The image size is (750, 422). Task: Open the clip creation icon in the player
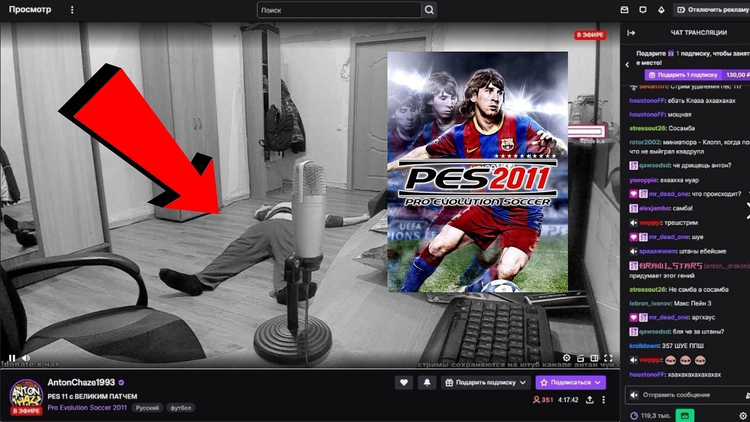coord(581,358)
